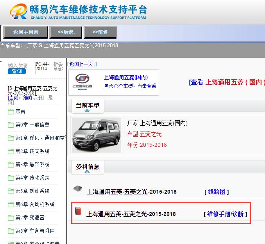Select 第7章 变速器 chapter
The height and width of the screenshot is (244, 265).
pyautogui.click(x=30, y=217)
